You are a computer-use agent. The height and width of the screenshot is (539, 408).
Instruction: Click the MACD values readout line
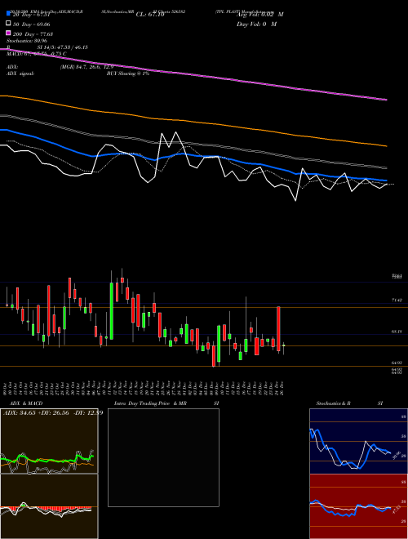tap(37, 54)
